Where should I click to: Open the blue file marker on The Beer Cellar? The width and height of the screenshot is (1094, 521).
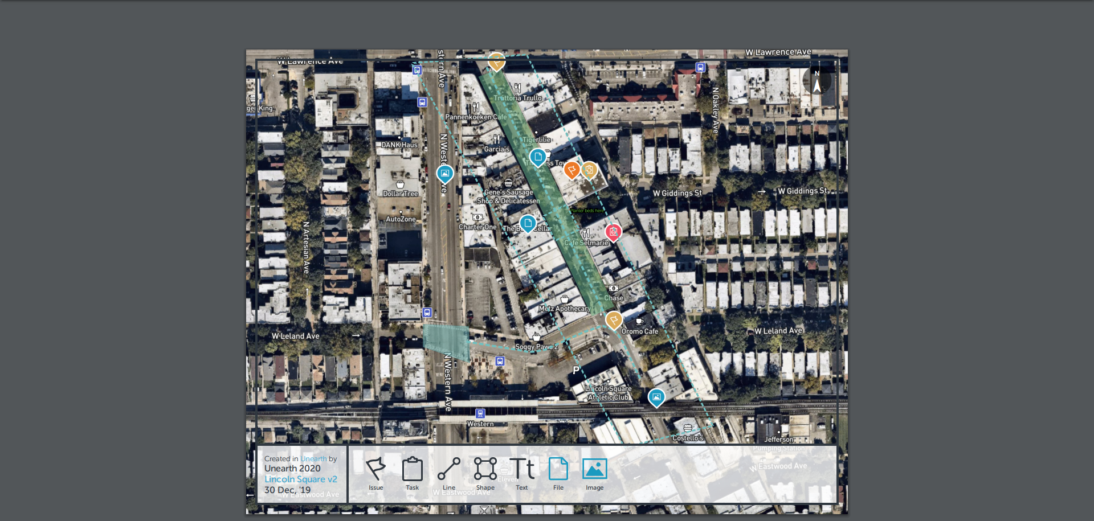click(x=528, y=223)
